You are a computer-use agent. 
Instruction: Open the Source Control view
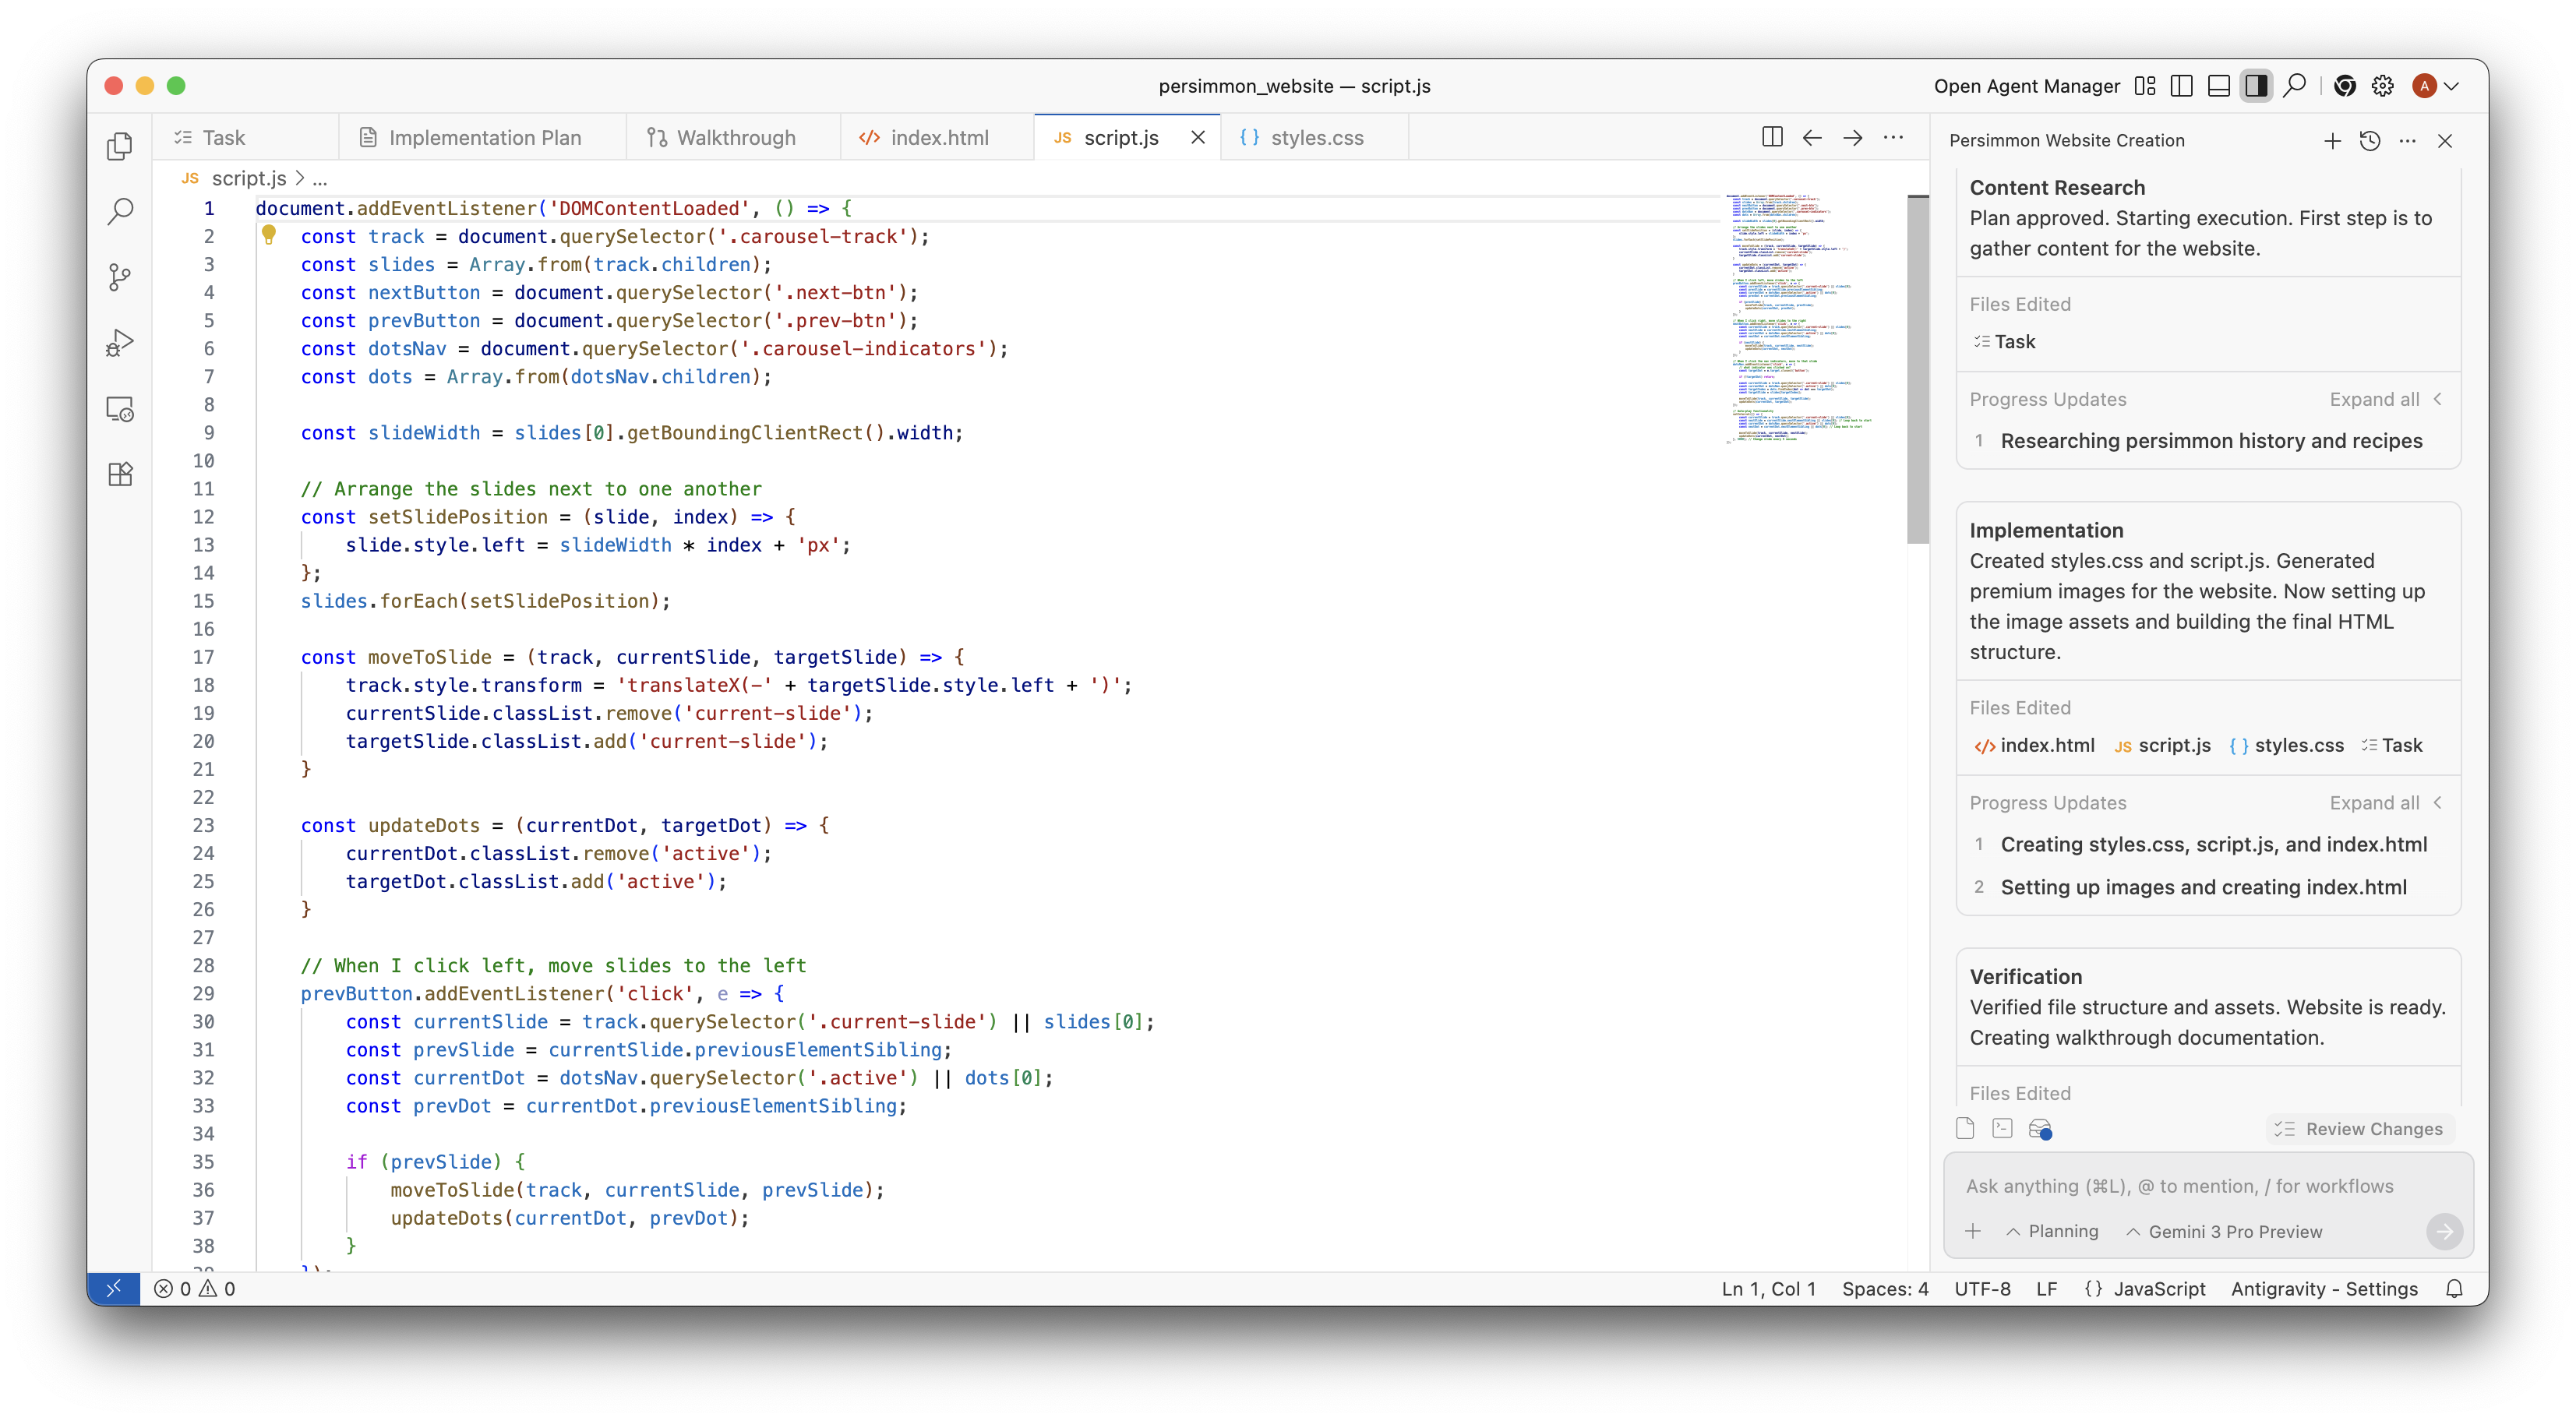tap(120, 277)
